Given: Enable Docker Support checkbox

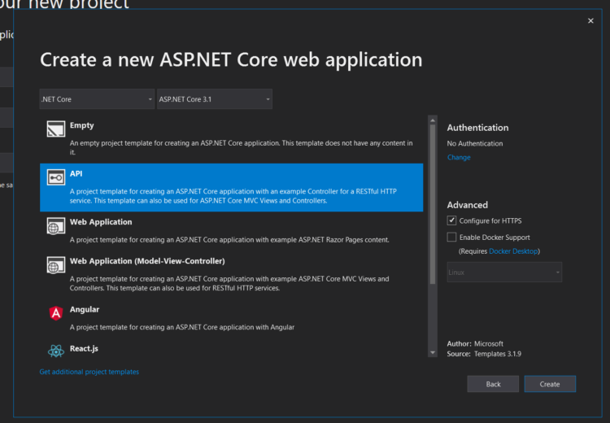Looking at the screenshot, I should (451, 237).
